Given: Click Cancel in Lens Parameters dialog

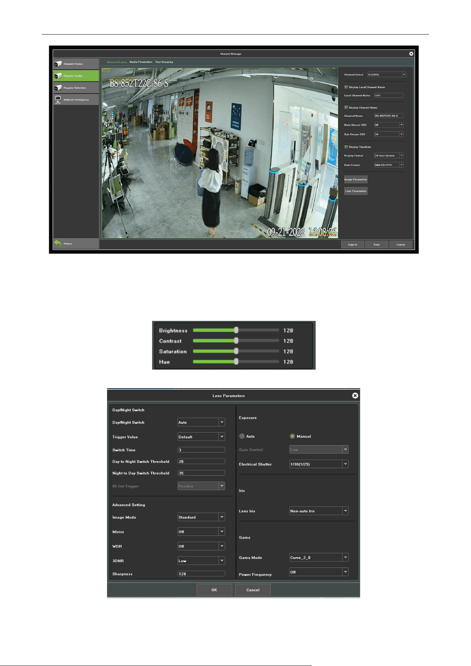Looking at the screenshot, I should 253,590.
